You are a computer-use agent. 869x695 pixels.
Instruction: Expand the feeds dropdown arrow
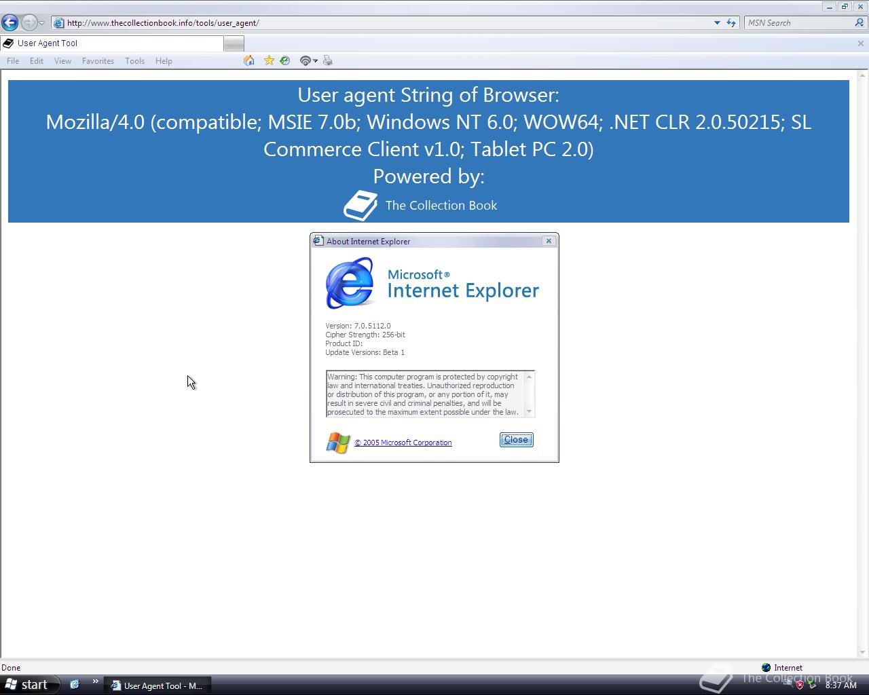point(316,61)
